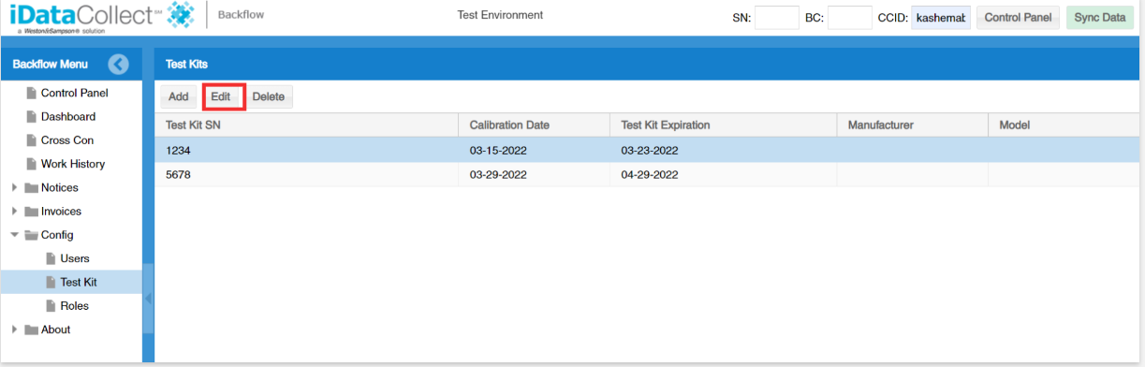Click the Test Environment header text
Screen dimensions: 1145x367
coord(500,15)
